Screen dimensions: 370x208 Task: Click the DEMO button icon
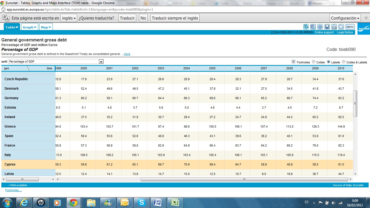tap(350, 27)
